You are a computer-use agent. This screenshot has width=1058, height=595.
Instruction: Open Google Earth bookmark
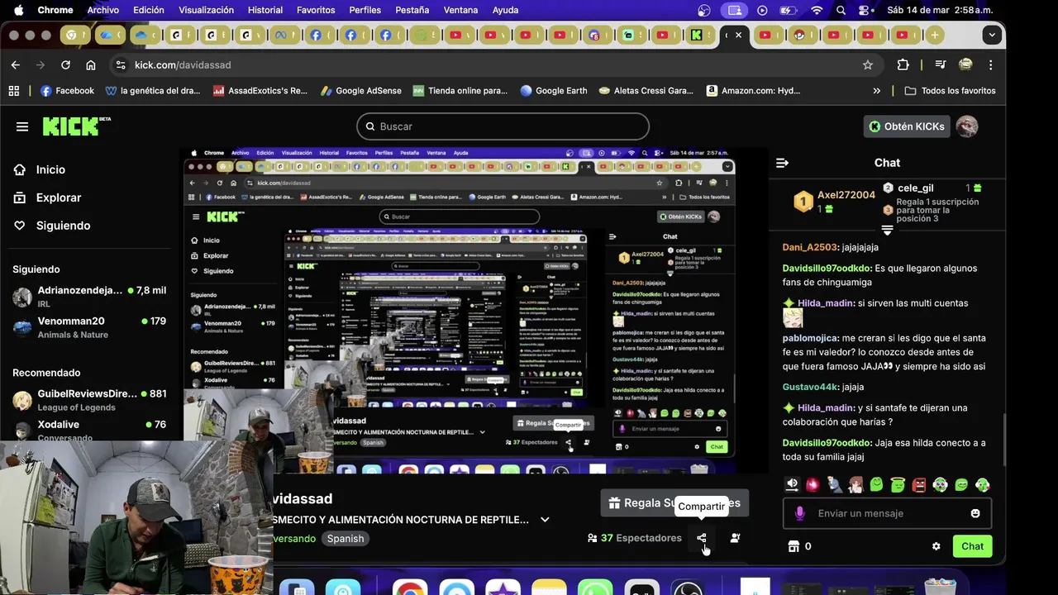[x=553, y=91]
